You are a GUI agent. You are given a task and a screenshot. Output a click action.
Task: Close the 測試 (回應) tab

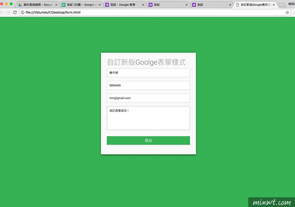pos(100,5)
